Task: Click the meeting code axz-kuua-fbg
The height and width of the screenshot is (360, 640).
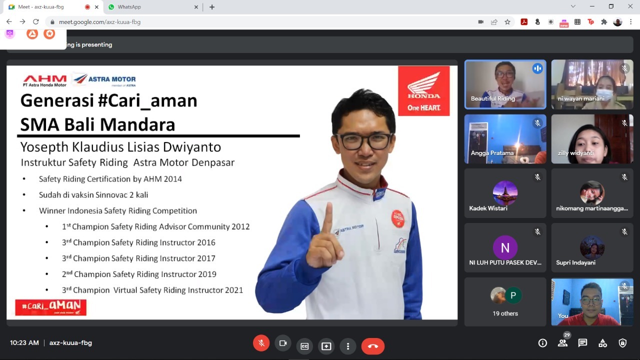Action: (x=70, y=343)
